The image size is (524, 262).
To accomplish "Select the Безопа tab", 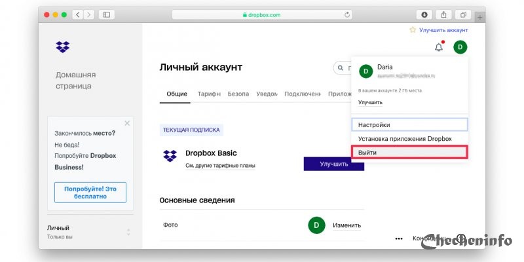I will [x=238, y=94].
